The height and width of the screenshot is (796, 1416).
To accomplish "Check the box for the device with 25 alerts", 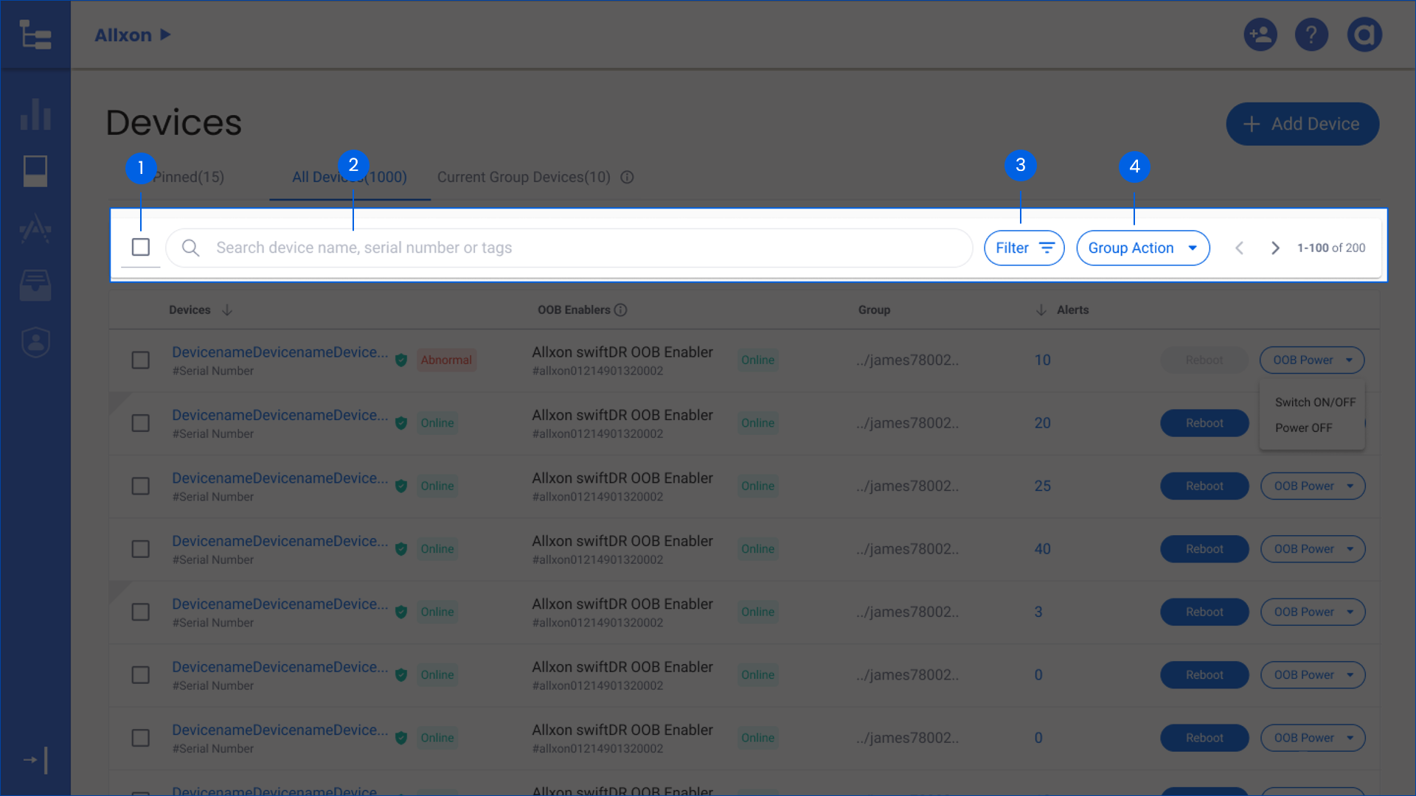I will tap(141, 486).
